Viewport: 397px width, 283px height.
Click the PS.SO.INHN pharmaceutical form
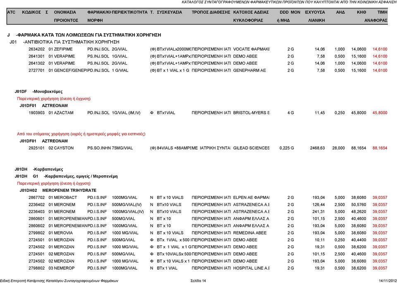click(99, 148)
